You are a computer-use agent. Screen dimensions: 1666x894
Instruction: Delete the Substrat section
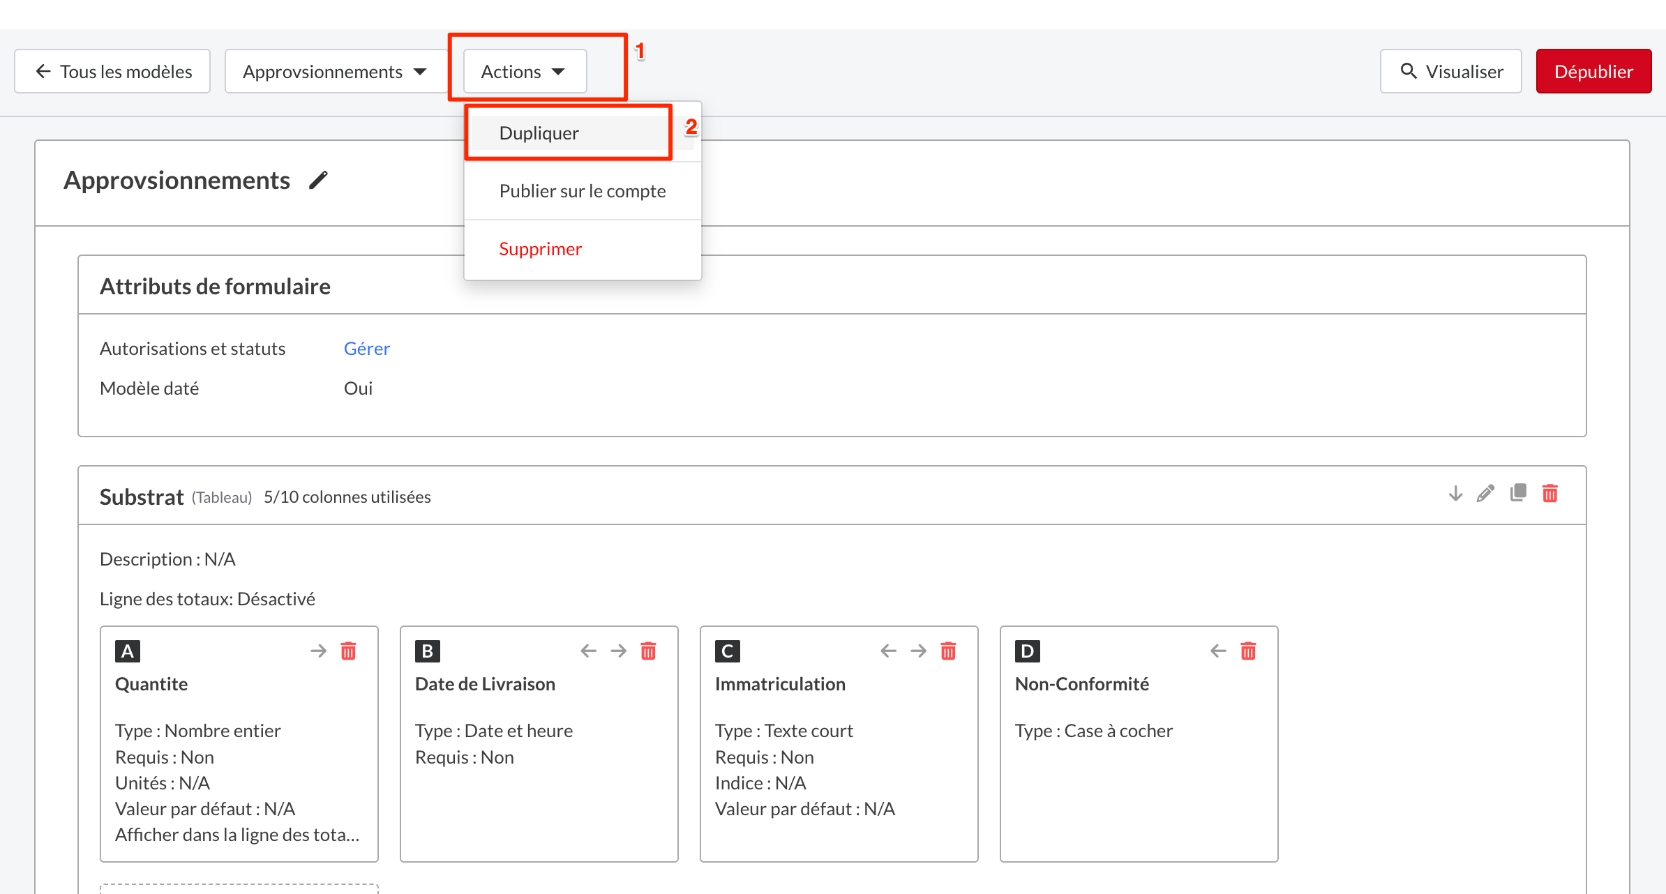tap(1550, 494)
